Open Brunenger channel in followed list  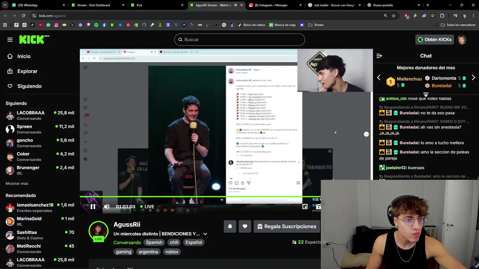coord(40,170)
